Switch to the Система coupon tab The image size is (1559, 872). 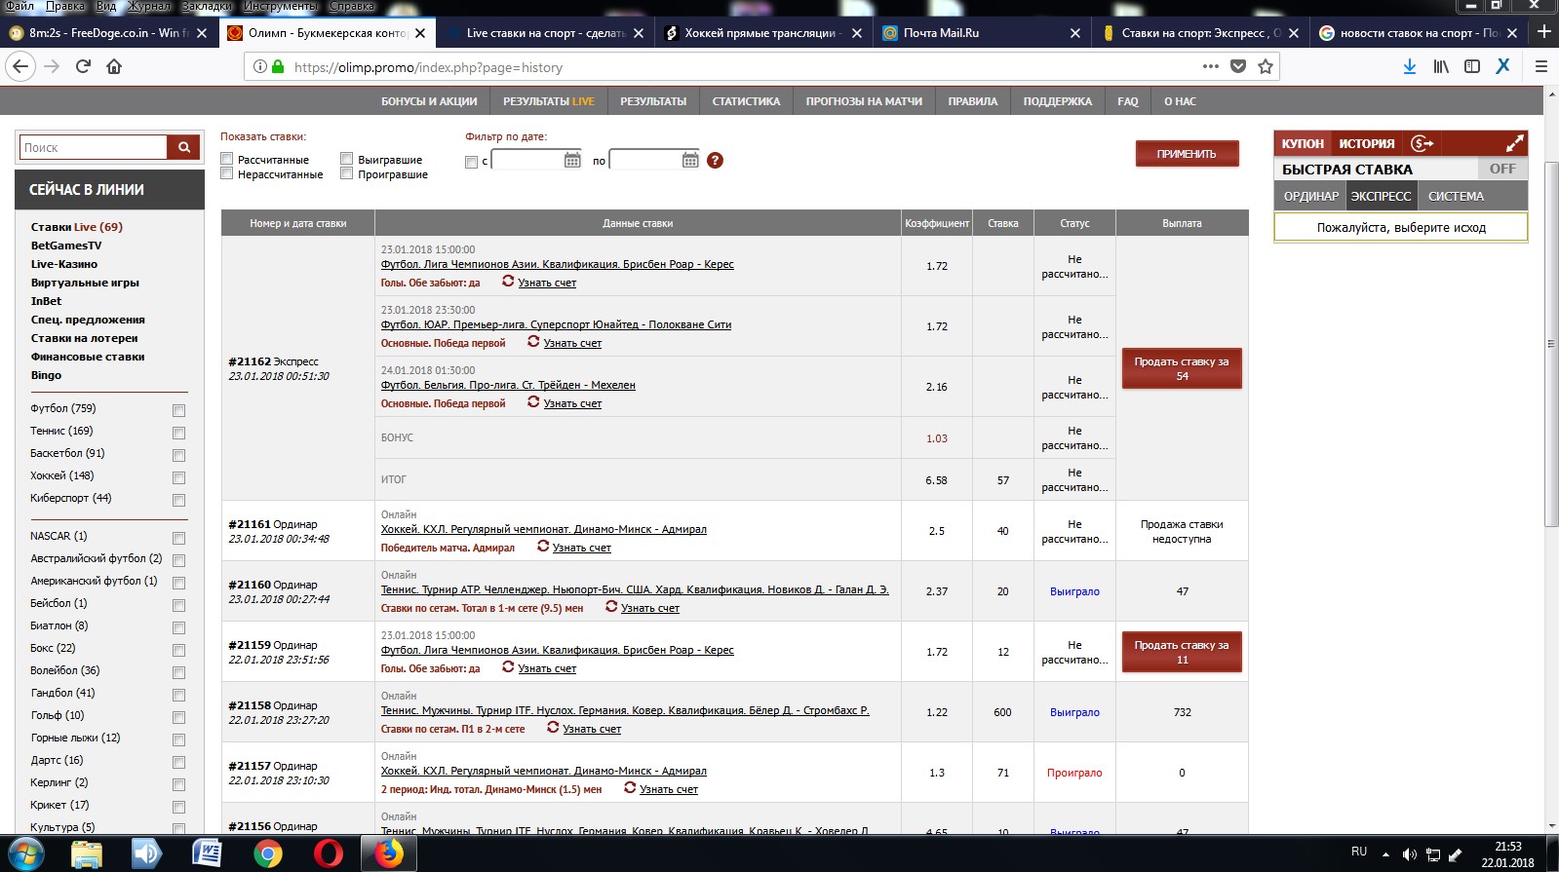(1456, 196)
